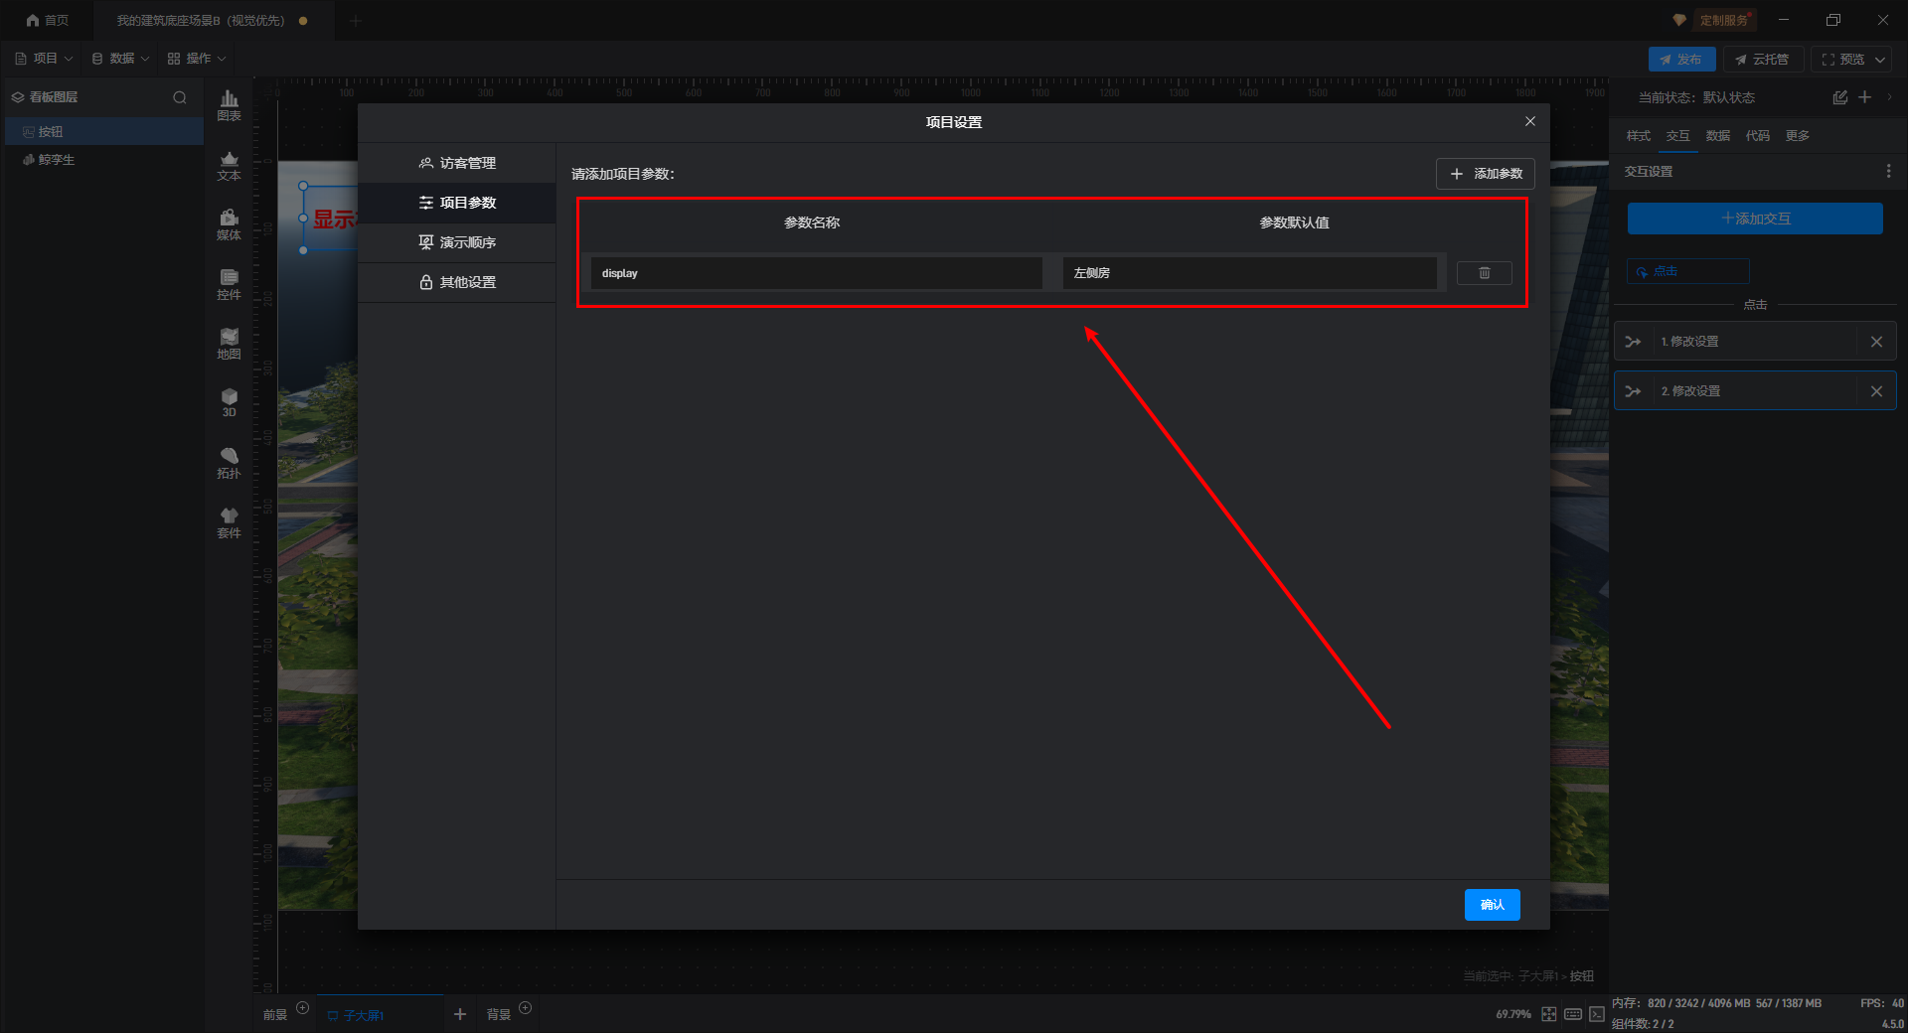Expand the 数据 menu dropdown
The image size is (1908, 1033).
[x=120, y=59]
